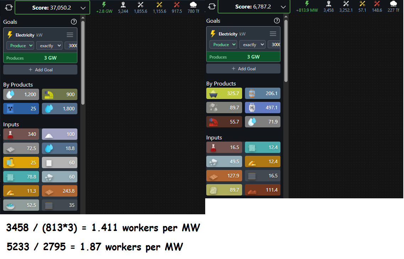
Task: Open Produce dropdown in 6,787.2 score panel
Action: (x=223, y=45)
